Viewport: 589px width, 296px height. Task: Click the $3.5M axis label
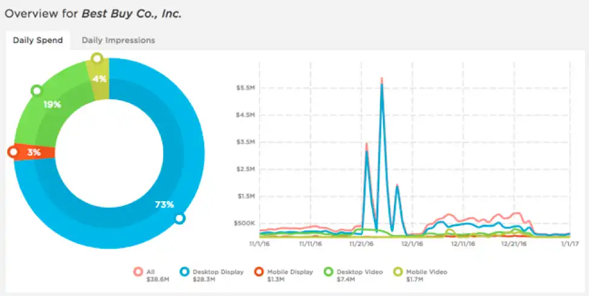click(245, 142)
